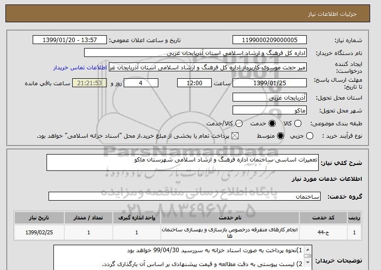
Task: Click announcement date field 1399/01/20 - 13:57
Action: 70,40
